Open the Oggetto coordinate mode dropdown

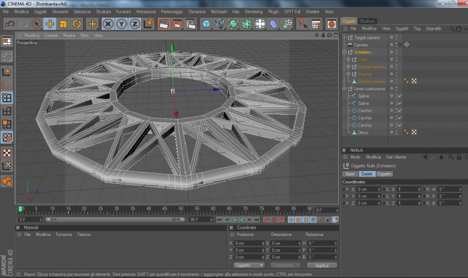(x=249, y=265)
